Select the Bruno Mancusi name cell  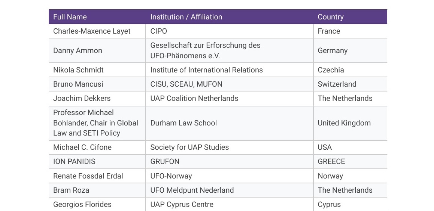[x=78, y=84]
